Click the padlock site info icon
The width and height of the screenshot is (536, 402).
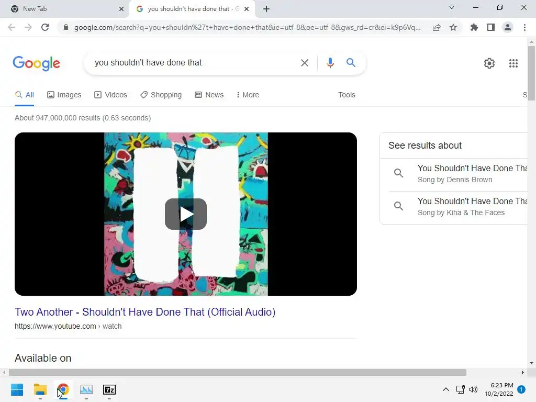(66, 27)
